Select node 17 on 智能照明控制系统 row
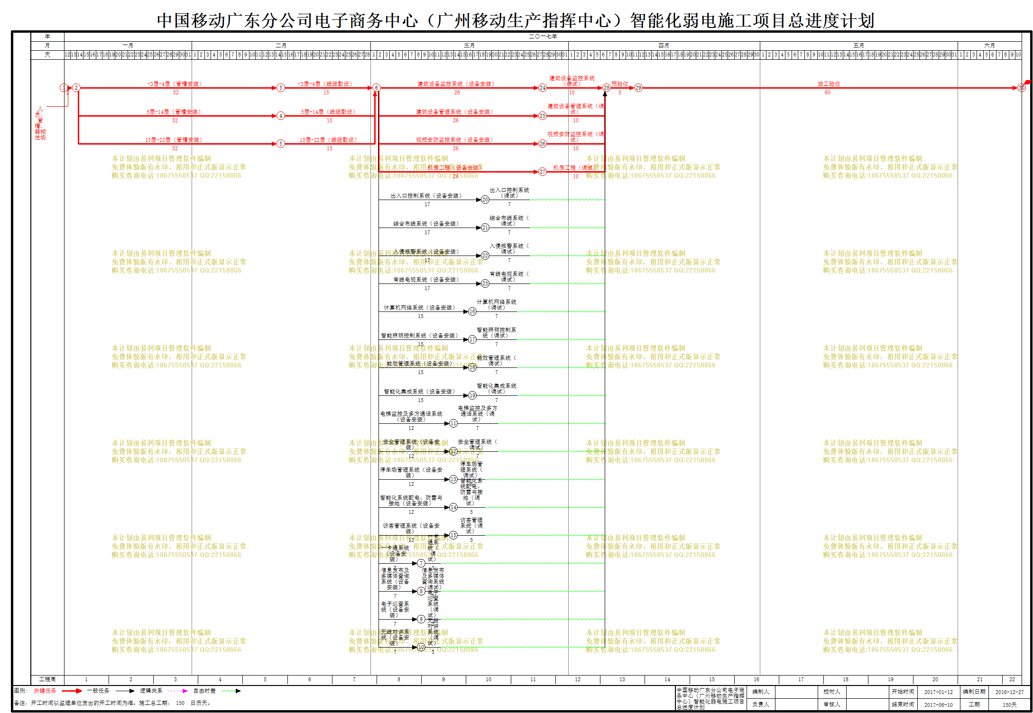Viewport: 1033px width, 713px height. click(472, 339)
